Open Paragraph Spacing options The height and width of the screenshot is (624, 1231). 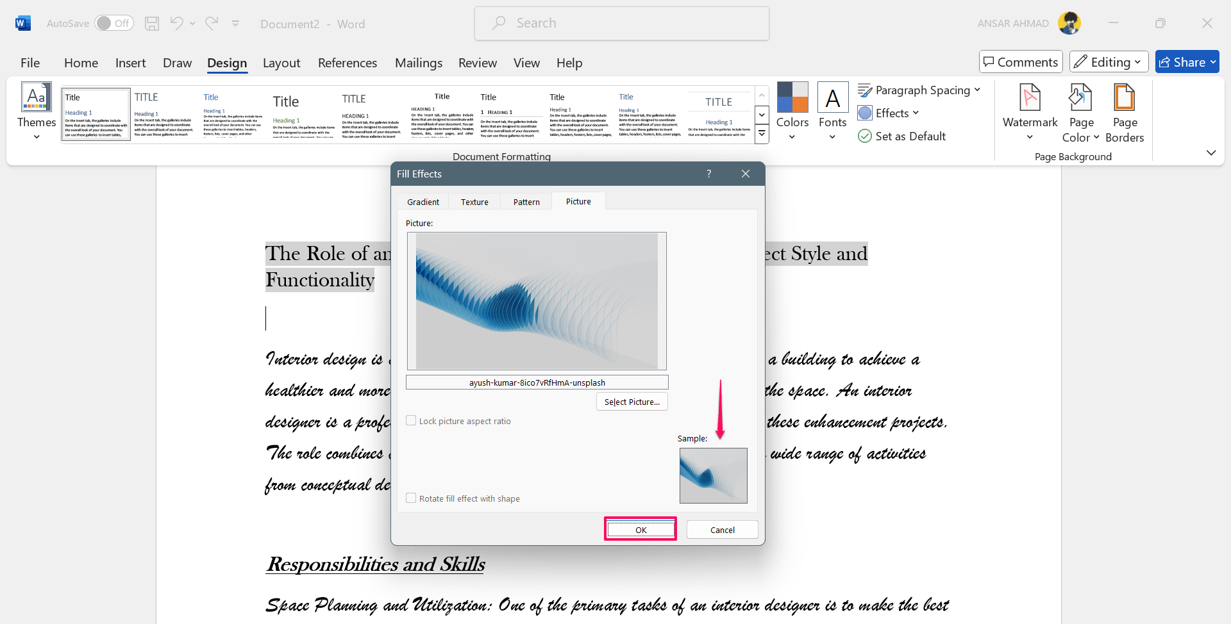[x=919, y=90]
